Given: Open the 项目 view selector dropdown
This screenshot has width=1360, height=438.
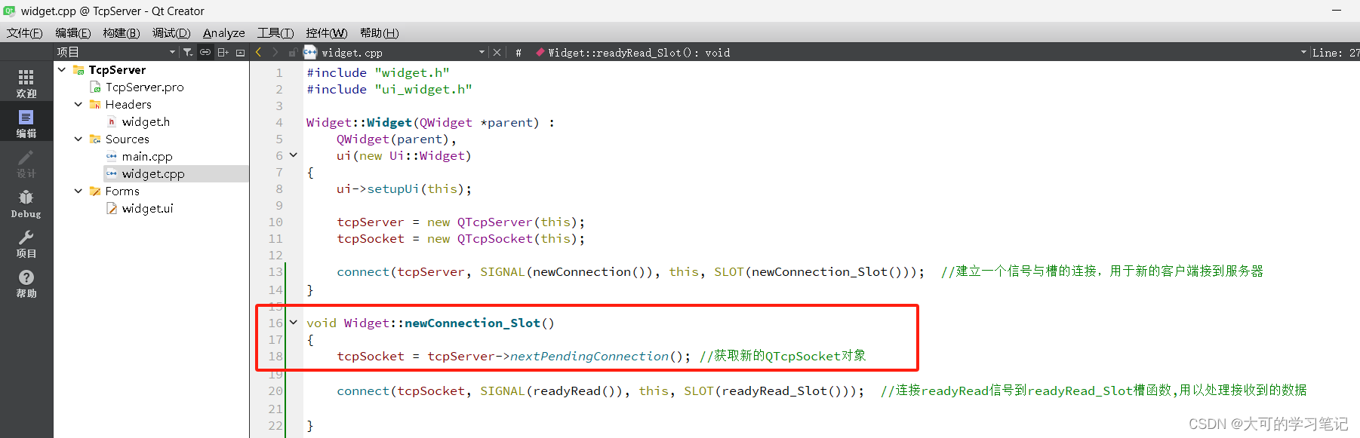Looking at the screenshot, I should coord(172,52).
